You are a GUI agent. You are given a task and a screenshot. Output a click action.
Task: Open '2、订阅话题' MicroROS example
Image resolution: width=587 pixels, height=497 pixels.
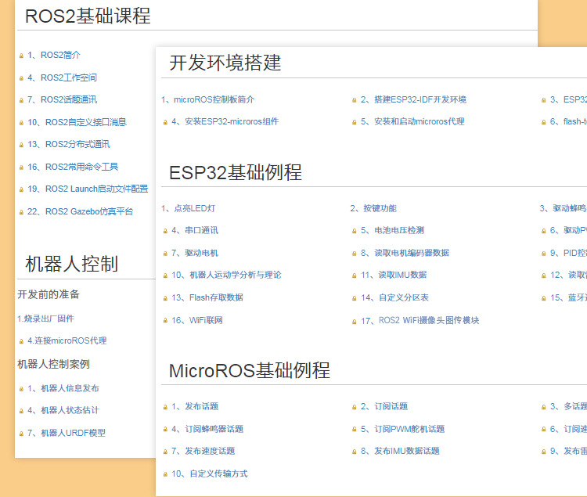(x=384, y=406)
